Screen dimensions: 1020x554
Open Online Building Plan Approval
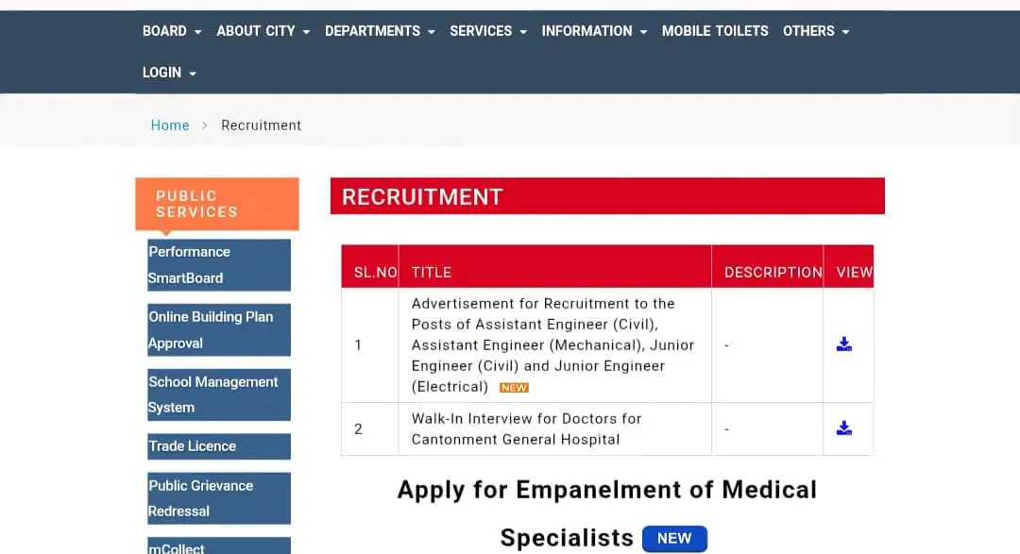(219, 329)
